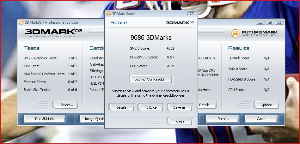Click the CPU Test row label
This screenshot has height=144, width=300.
coord(31,66)
